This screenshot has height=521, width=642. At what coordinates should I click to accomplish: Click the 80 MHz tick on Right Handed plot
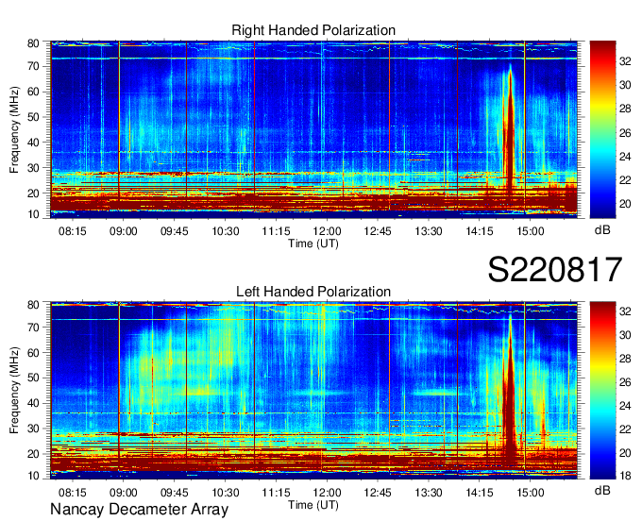pyautogui.click(x=33, y=43)
